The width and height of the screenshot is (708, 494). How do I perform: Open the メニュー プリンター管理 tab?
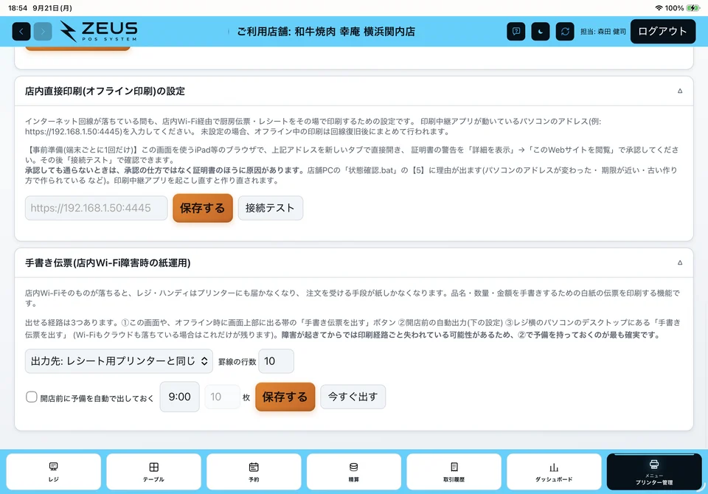tap(654, 472)
